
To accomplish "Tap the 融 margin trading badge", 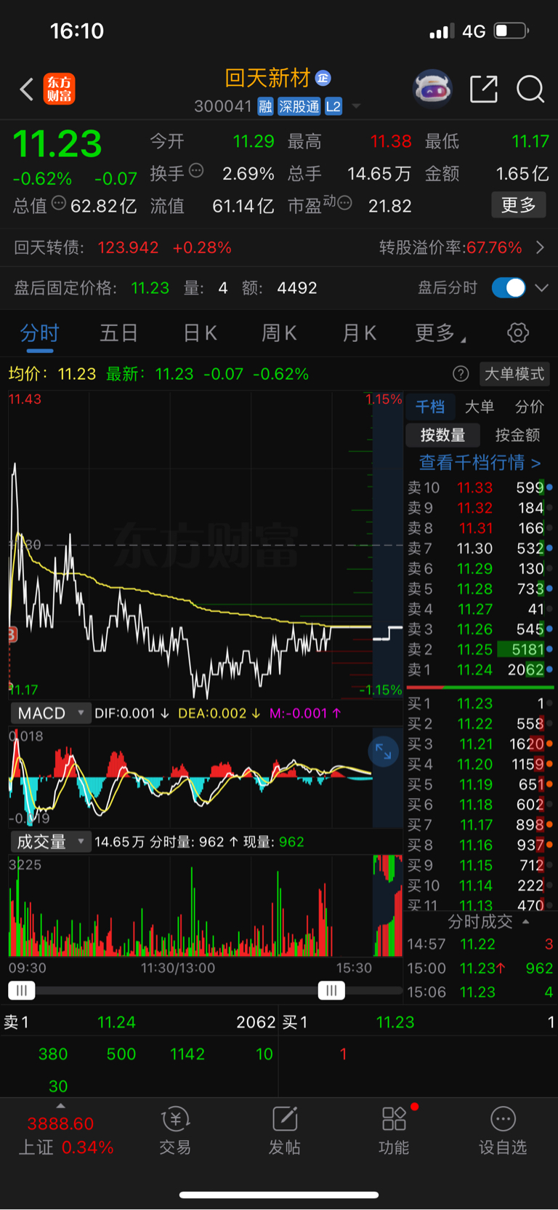I will pos(265,107).
